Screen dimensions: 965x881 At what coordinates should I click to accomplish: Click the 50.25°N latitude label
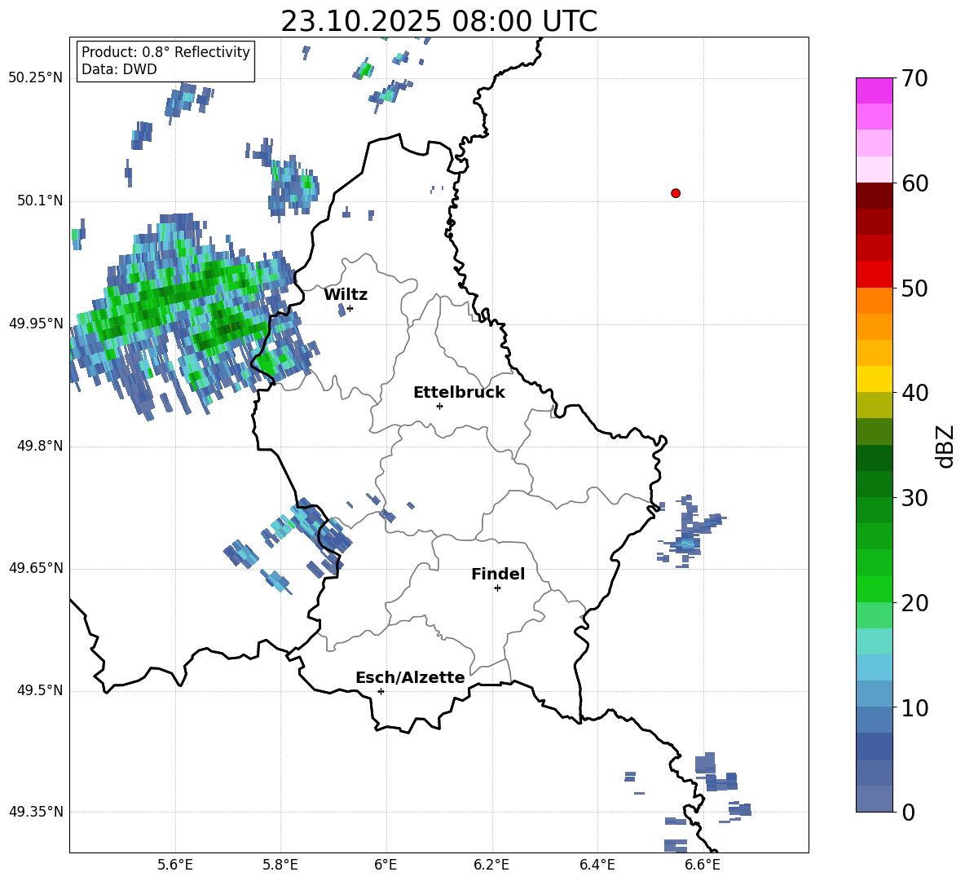coord(36,78)
